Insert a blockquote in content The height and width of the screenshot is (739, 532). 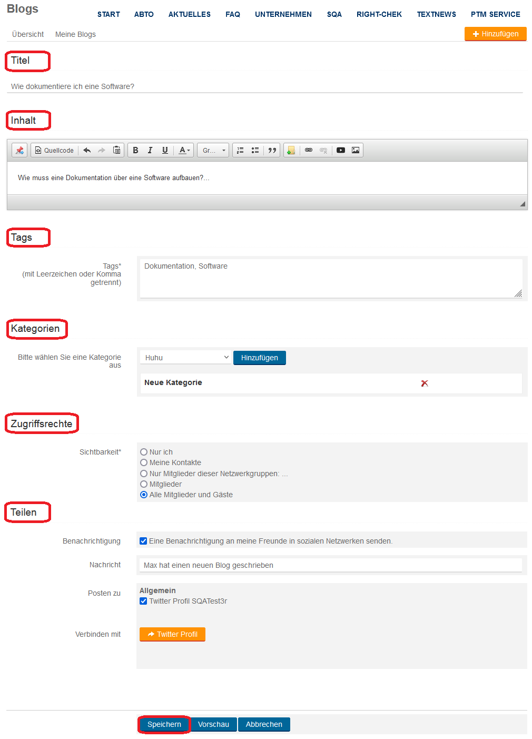click(272, 150)
